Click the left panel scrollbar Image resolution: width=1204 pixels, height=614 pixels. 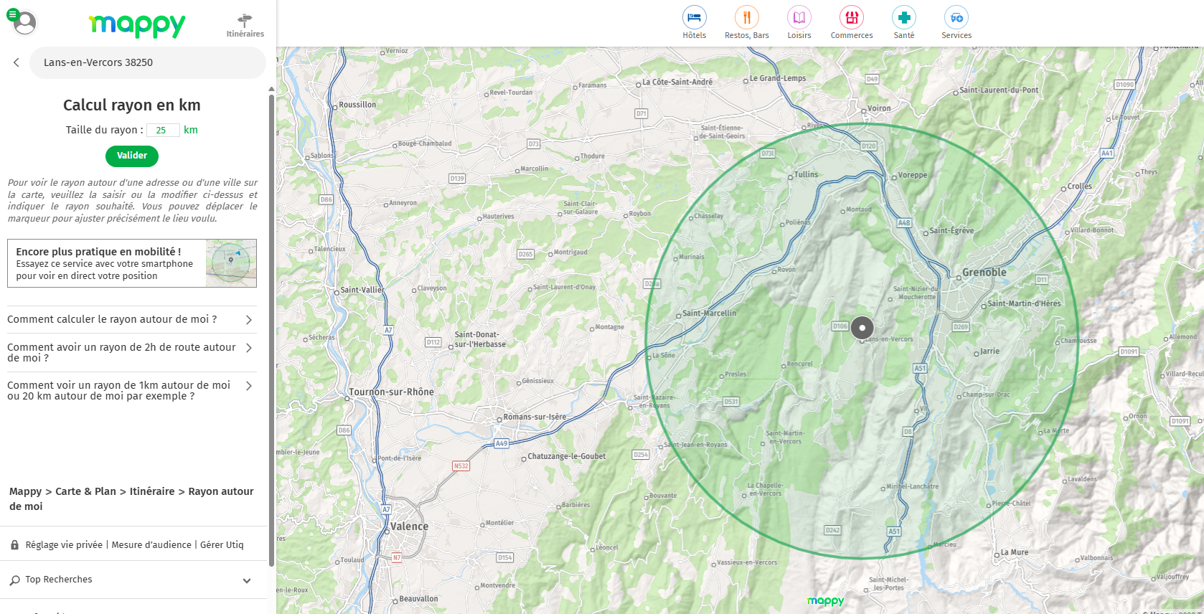[x=271, y=330]
